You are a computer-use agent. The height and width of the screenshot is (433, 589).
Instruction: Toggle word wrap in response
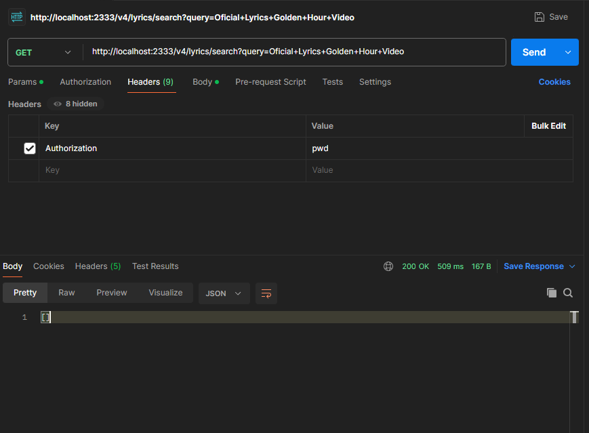click(266, 293)
